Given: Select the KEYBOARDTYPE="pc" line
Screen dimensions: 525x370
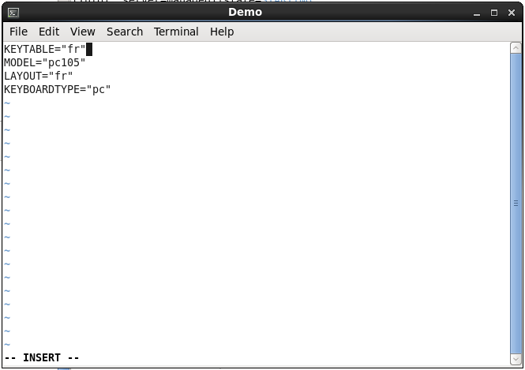Looking at the screenshot, I should (57, 90).
